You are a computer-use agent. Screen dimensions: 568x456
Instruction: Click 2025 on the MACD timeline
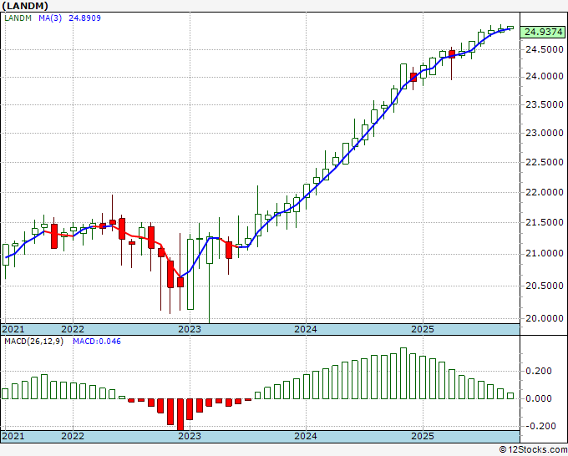click(423, 436)
